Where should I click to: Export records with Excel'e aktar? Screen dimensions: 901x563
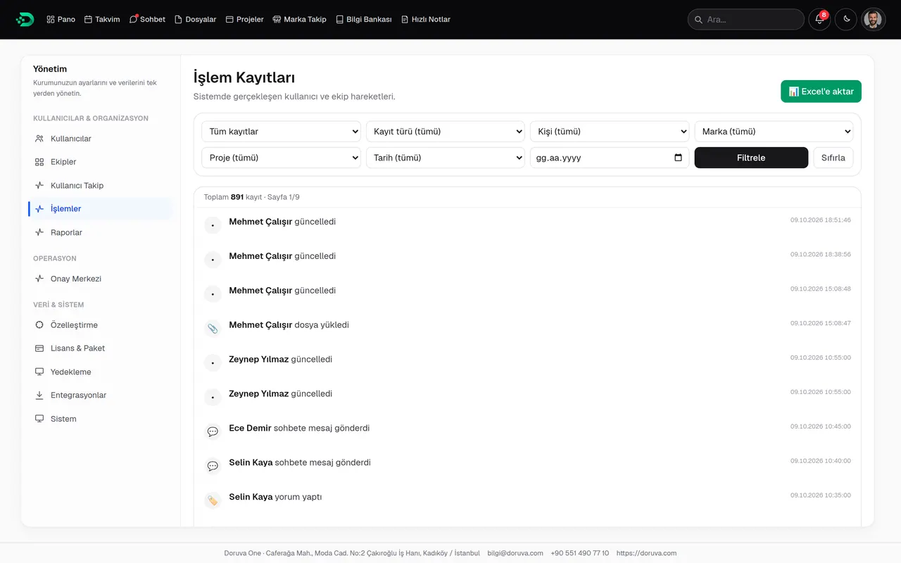tap(821, 91)
